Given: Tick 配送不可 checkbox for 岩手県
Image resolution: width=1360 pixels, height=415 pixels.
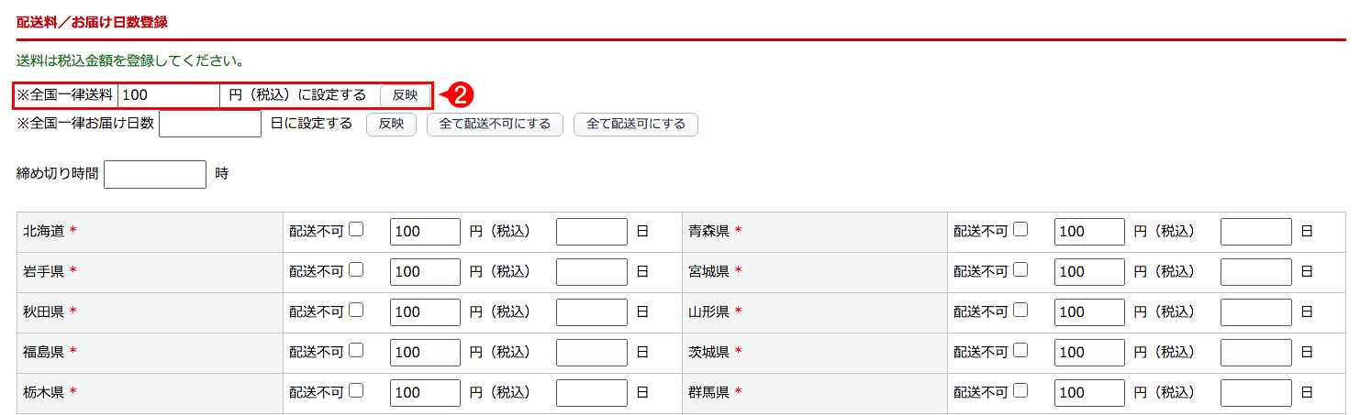Looking at the screenshot, I should [356, 270].
